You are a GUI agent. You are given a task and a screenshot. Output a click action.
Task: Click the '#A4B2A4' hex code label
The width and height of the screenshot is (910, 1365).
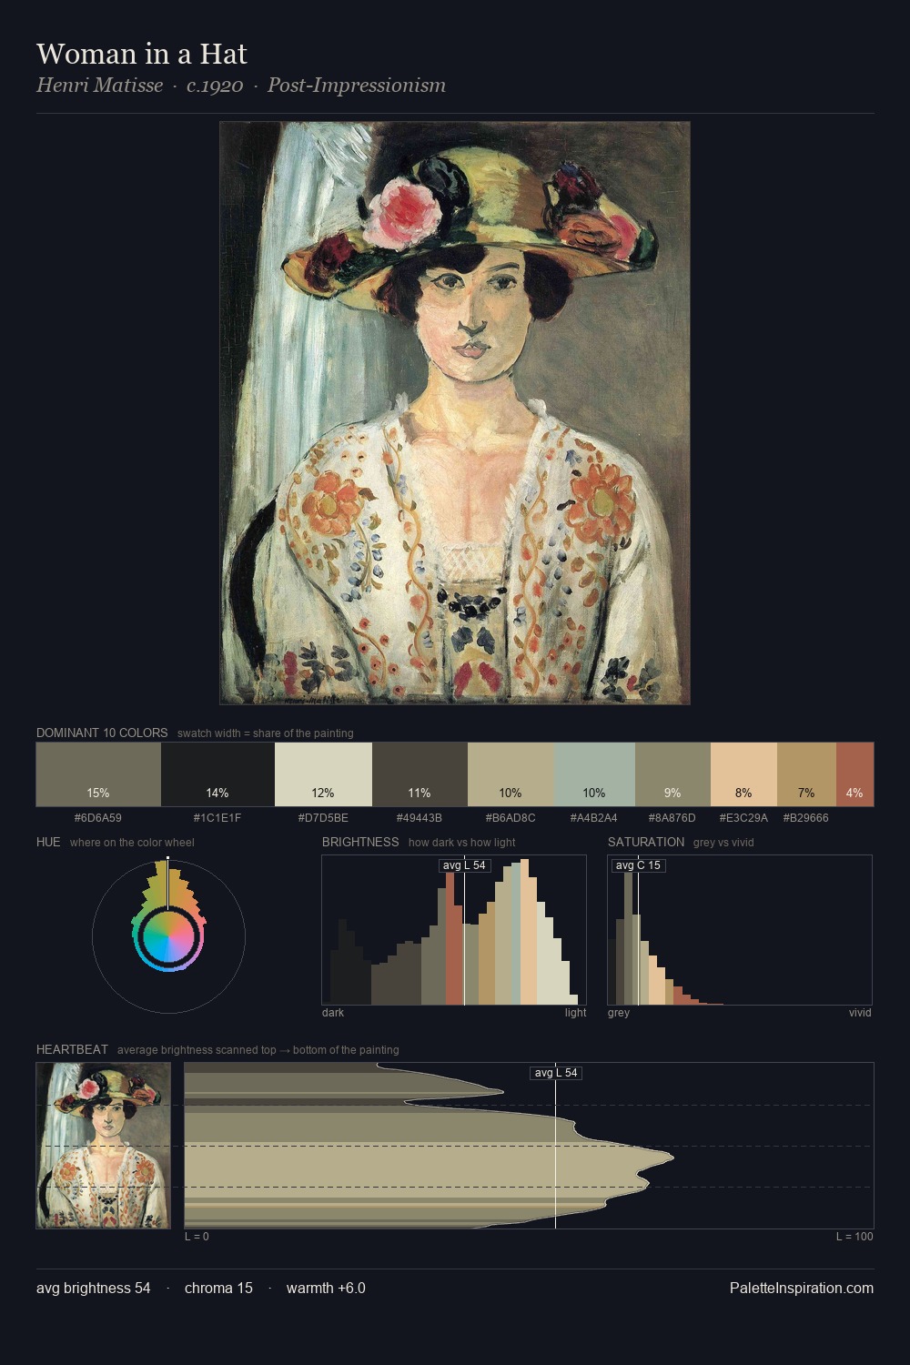594,818
